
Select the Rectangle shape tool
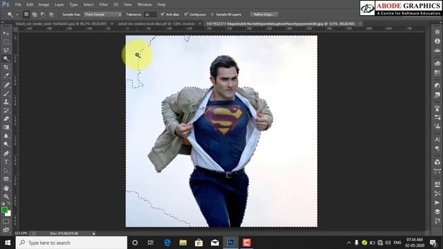point(6,178)
